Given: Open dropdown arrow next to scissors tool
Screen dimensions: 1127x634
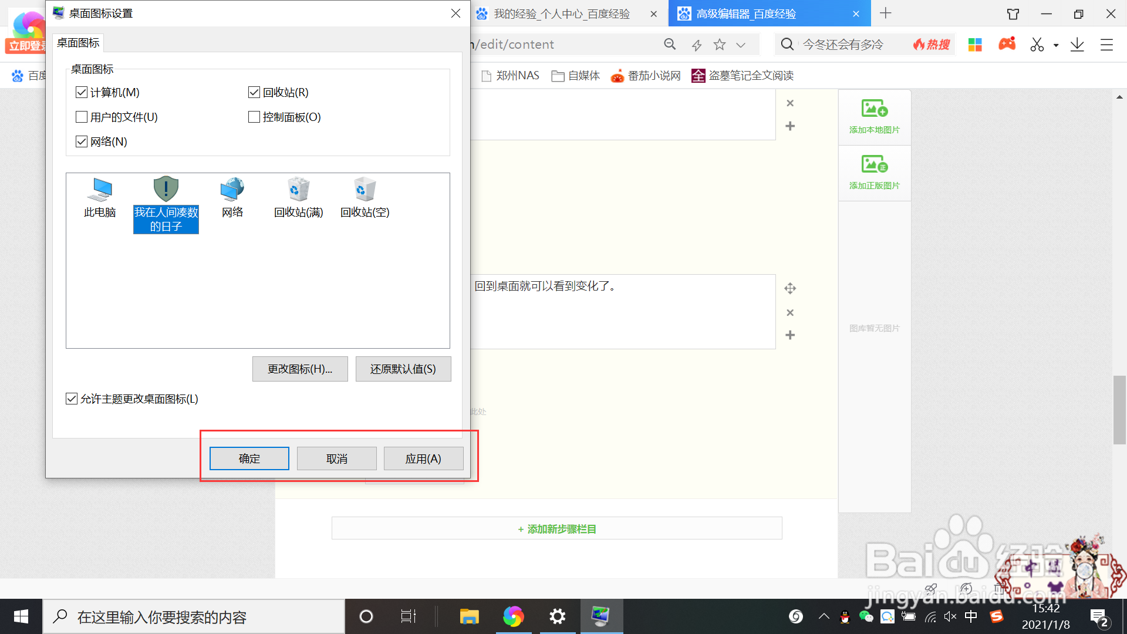Looking at the screenshot, I should coord(1056,45).
